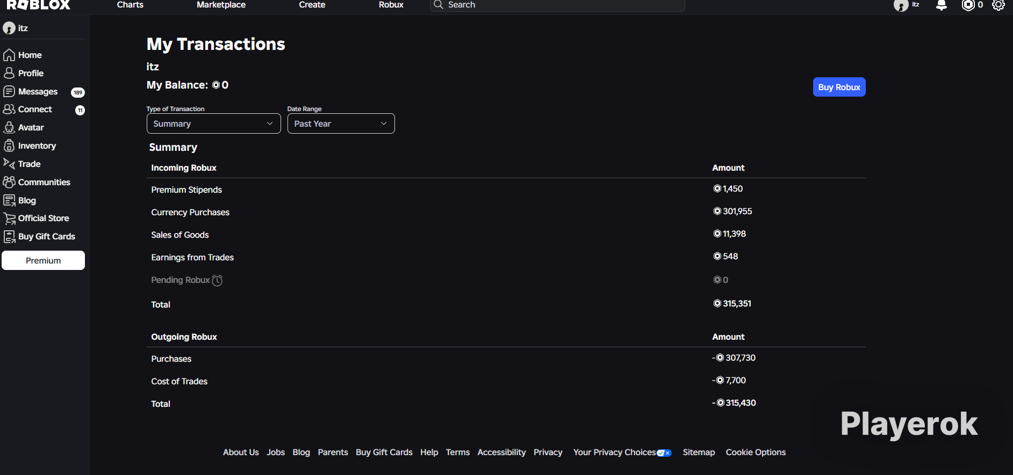Click the Search input field

[x=557, y=5]
